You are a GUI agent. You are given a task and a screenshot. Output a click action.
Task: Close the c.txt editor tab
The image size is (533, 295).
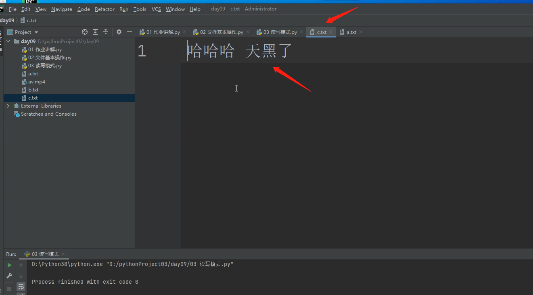point(331,32)
